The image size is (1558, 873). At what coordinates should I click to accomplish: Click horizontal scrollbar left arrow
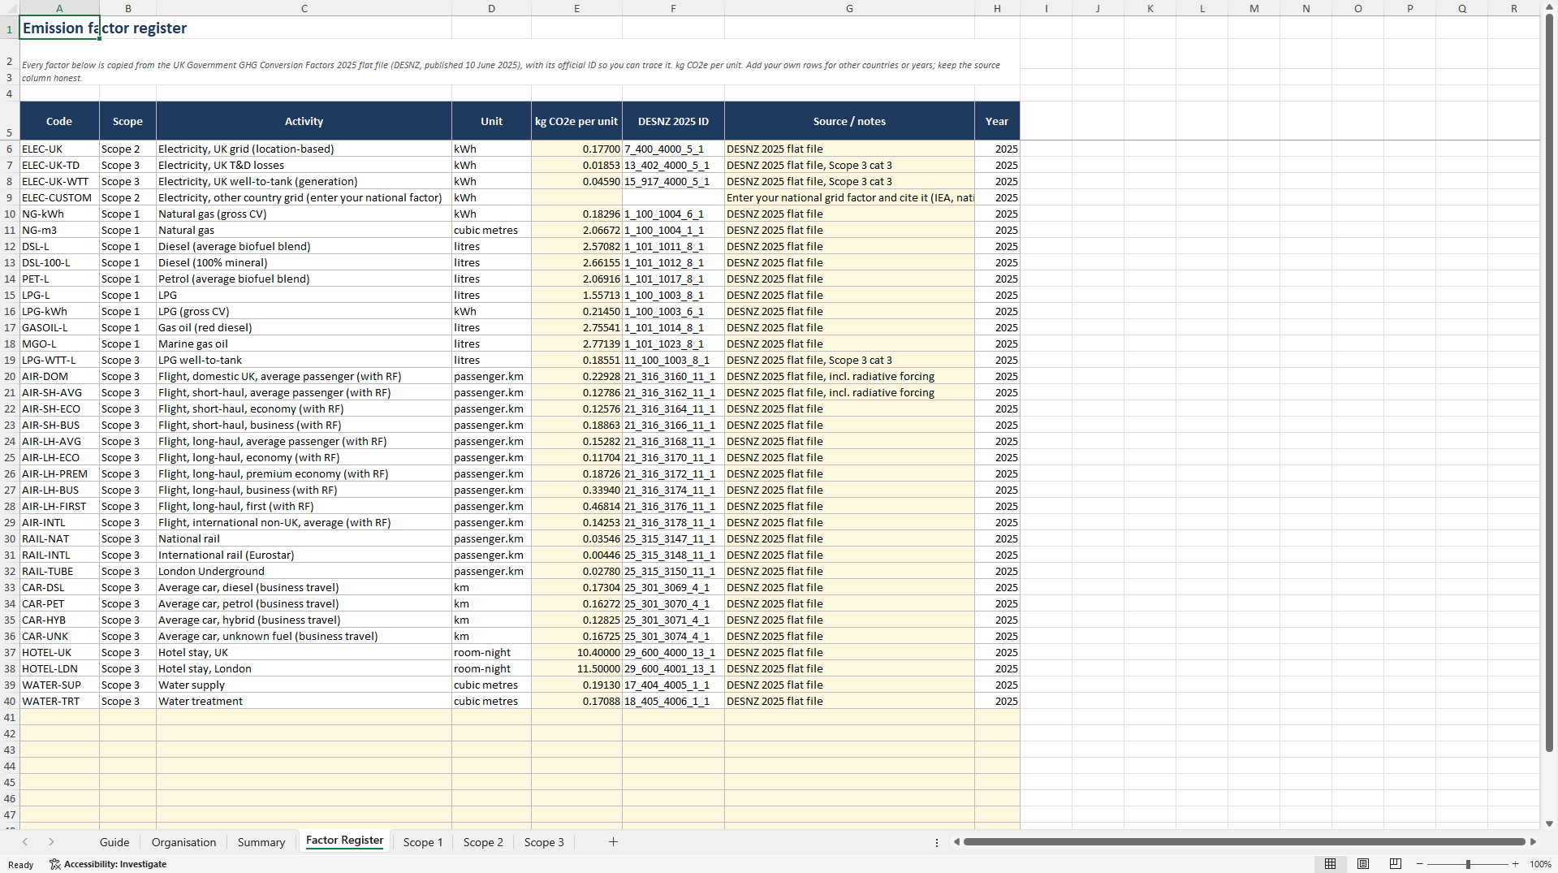point(956,842)
